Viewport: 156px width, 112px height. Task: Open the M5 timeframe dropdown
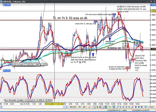80,107
